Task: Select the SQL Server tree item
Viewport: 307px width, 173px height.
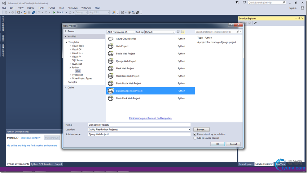Action: click(x=77, y=60)
